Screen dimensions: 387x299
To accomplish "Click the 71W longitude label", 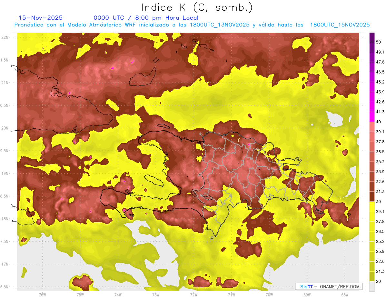I will (x=231, y=295).
